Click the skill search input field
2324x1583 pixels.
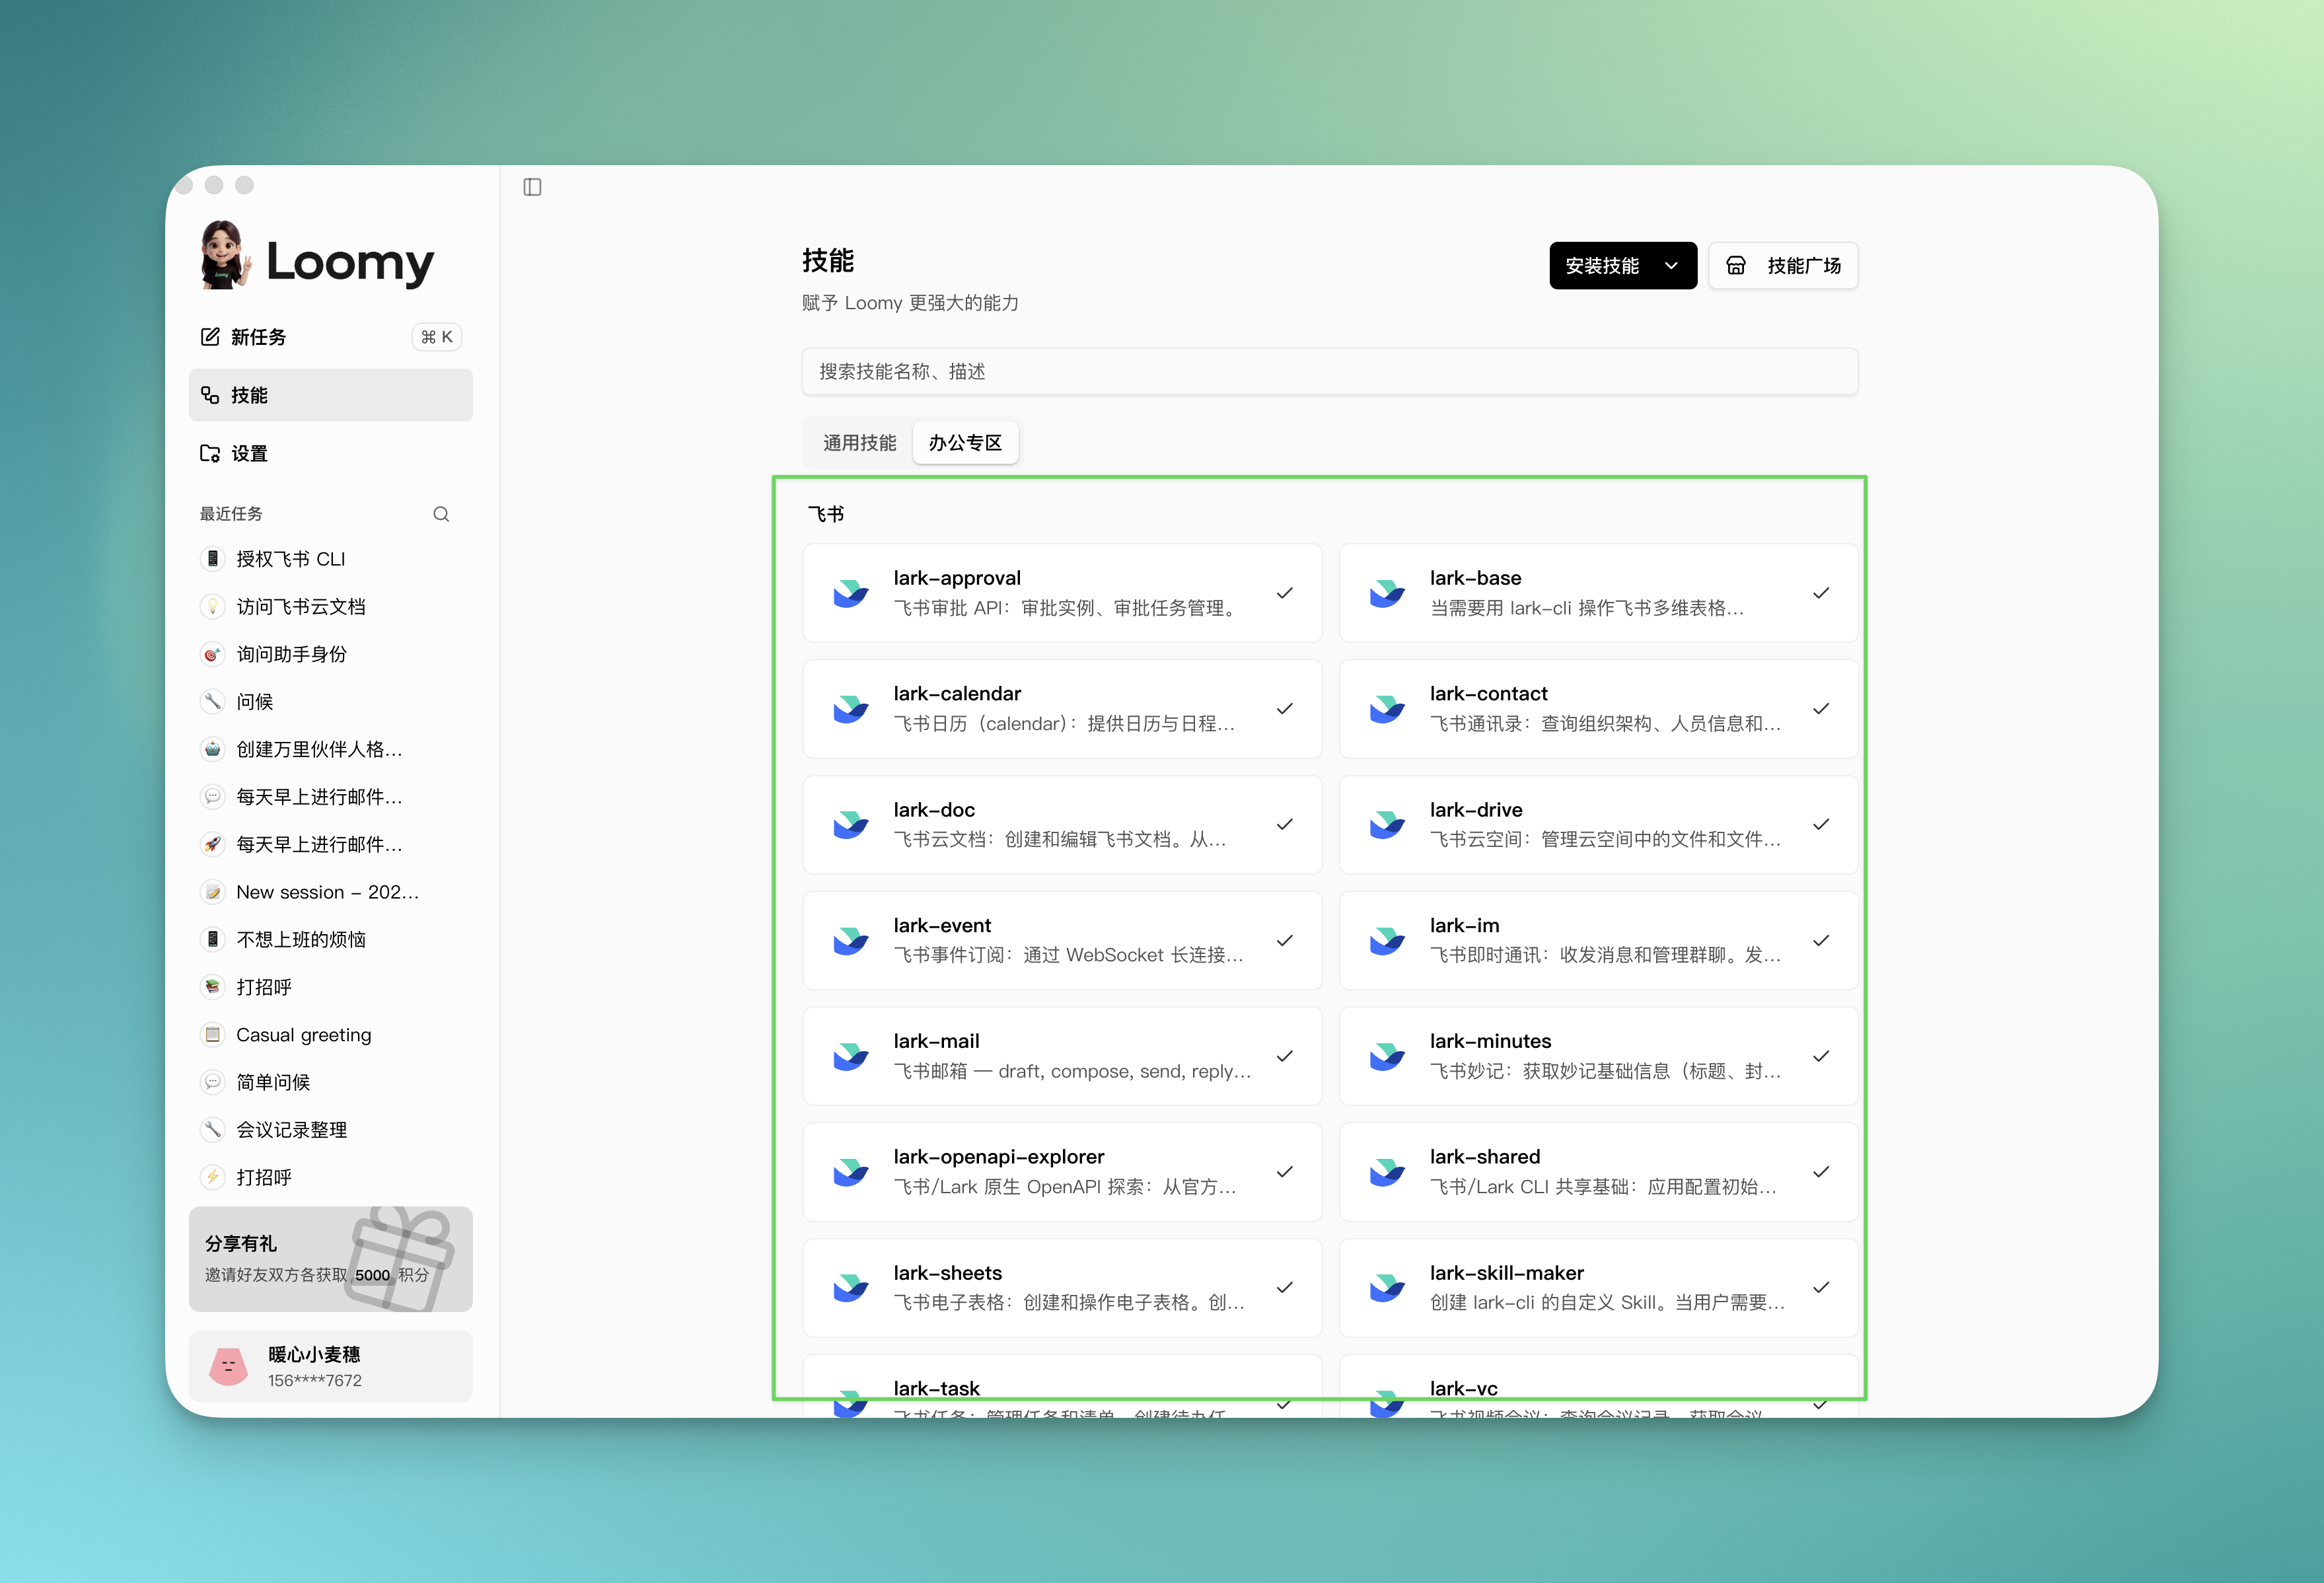pyautogui.click(x=1329, y=372)
